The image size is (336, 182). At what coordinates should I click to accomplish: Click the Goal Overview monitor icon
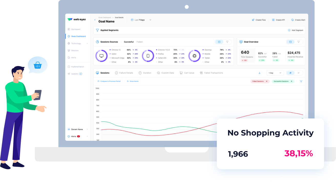click(x=241, y=42)
